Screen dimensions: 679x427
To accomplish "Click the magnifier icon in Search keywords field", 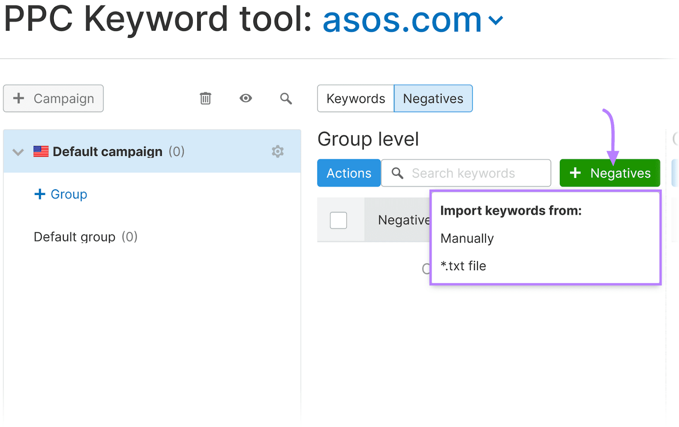I will click(397, 173).
